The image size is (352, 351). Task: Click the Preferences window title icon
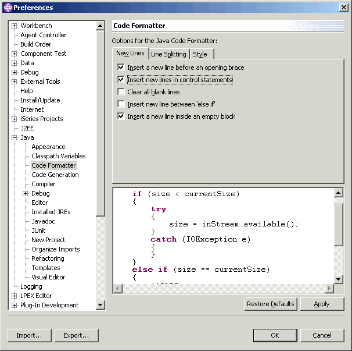(8, 8)
